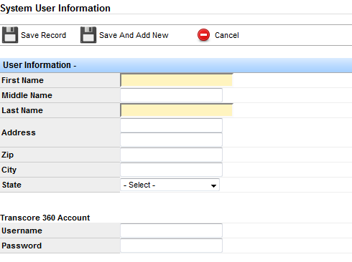Click the Address label

tap(19, 132)
